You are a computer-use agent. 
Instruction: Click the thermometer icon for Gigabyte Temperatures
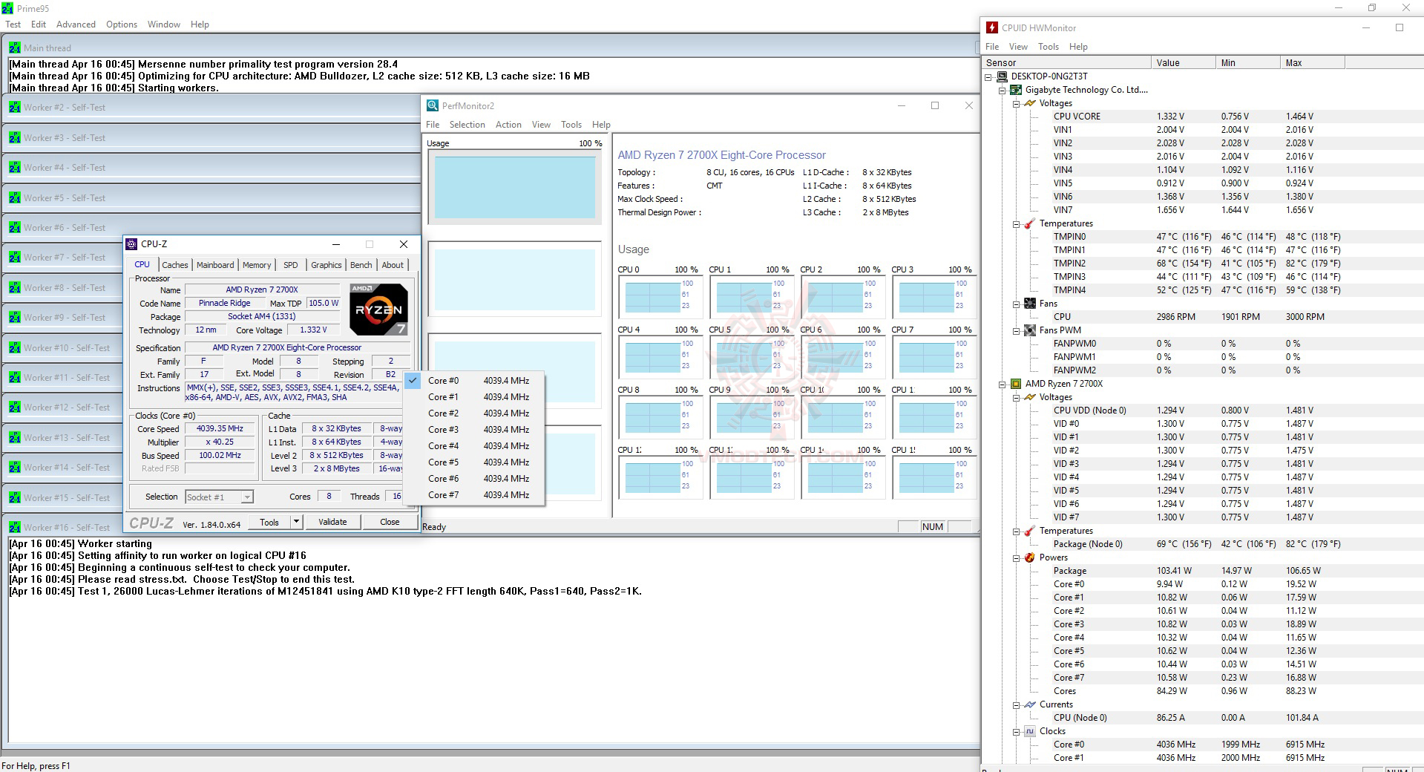(x=1030, y=223)
